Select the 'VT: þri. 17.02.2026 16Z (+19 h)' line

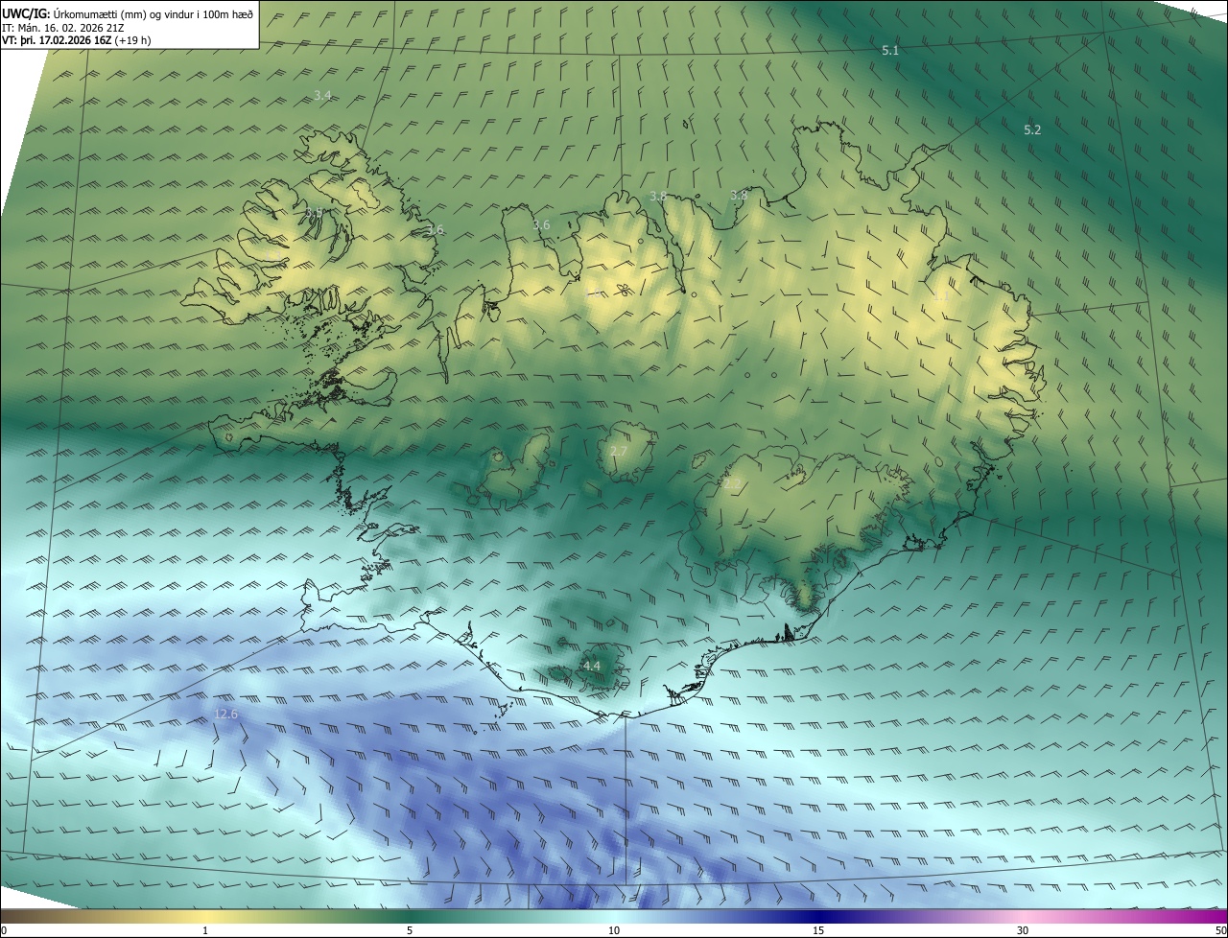[76, 40]
